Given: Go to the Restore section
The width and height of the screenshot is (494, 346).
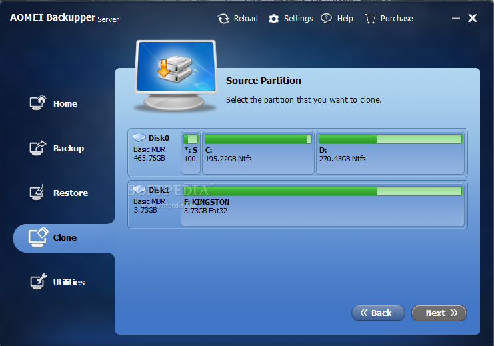Looking at the screenshot, I should [x=71, y=193].
